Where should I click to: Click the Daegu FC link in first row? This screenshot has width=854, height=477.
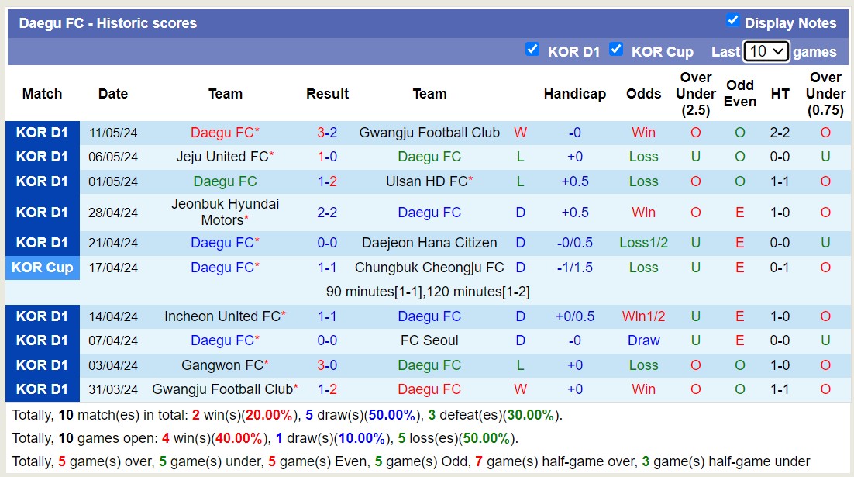(x=225, y=132)
